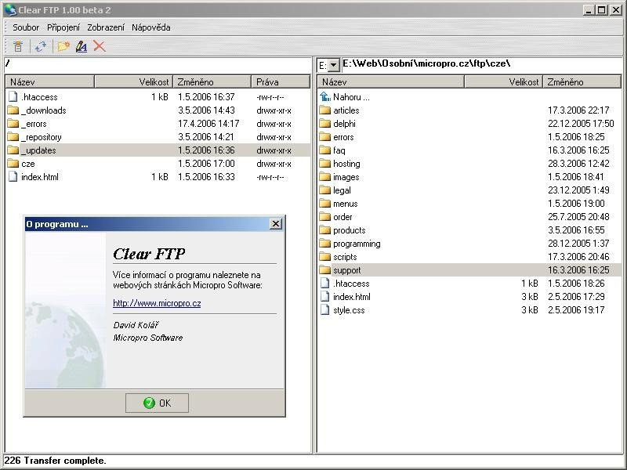
Task: Click the Clear FTP app icon in title bar
Action: point(10,10)
